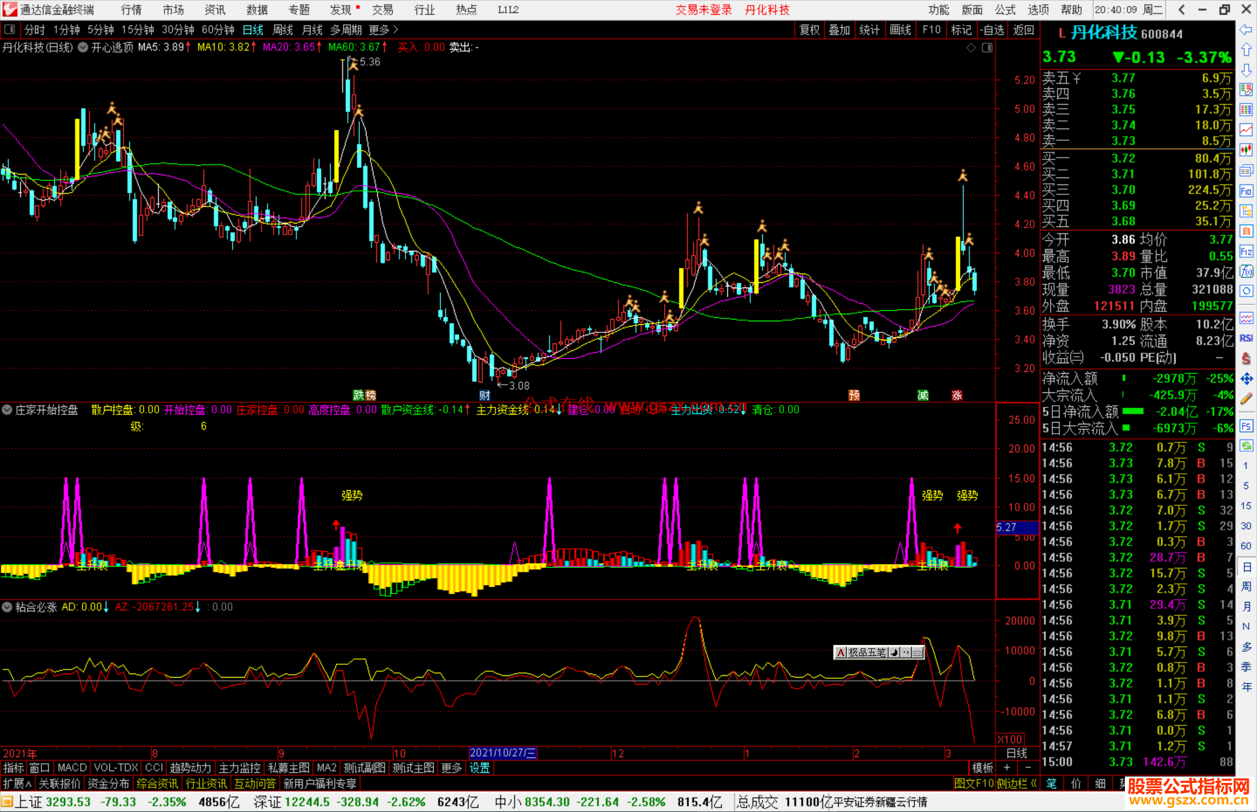
Task: Click the A icon of the 极品五笔 input bar
Action: point(840,653)
